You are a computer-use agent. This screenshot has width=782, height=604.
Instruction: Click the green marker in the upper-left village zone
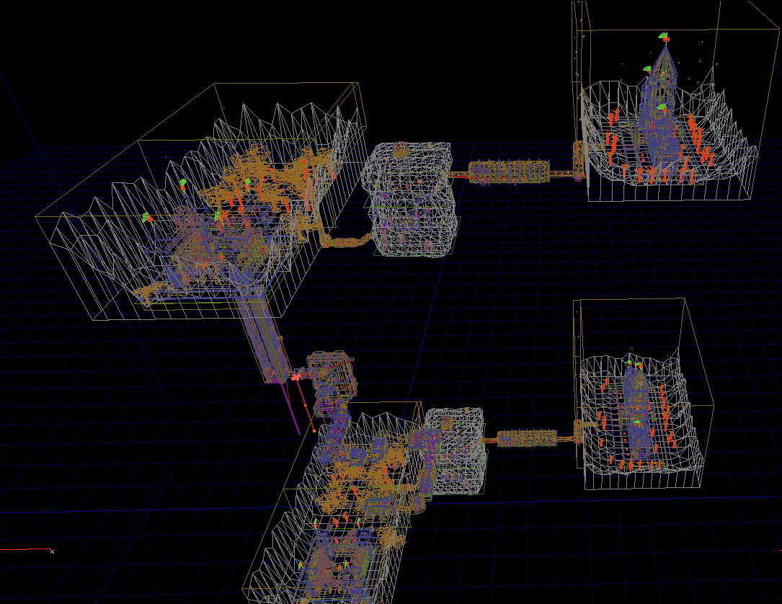tap(183, 183)
